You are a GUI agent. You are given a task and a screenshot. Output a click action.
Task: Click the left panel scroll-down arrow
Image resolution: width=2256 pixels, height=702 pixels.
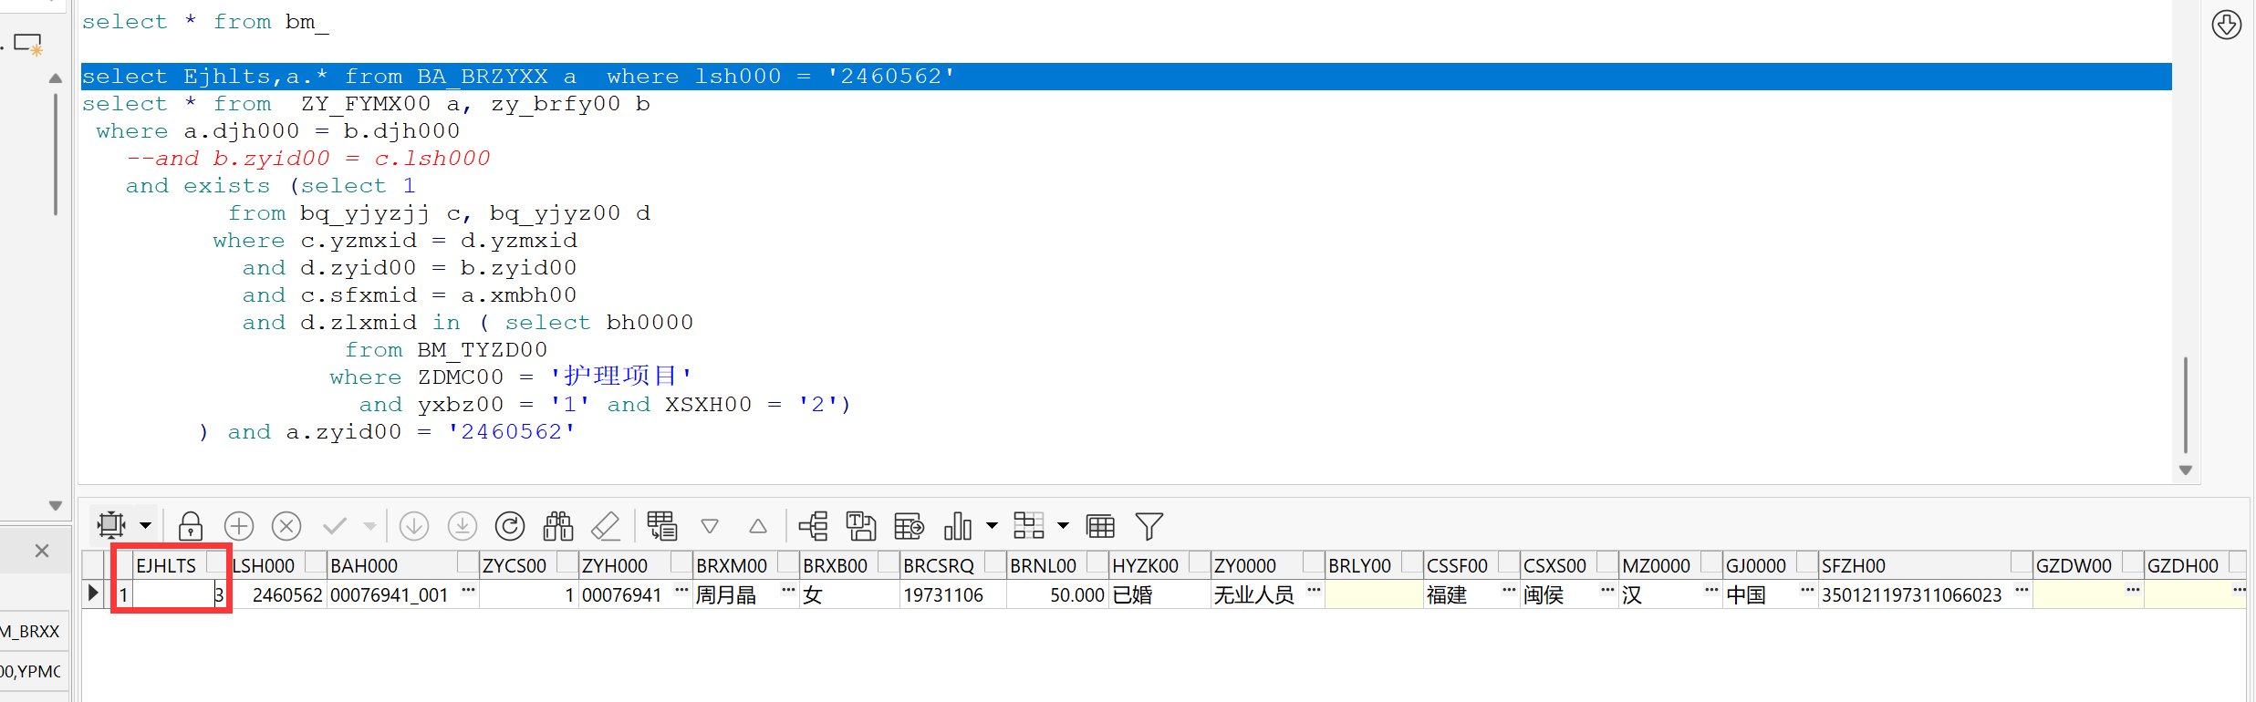56,505
